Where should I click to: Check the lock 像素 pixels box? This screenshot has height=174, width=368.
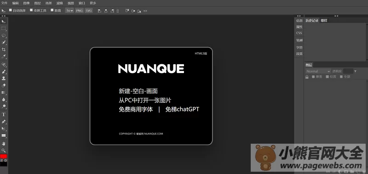pyautogui.click(x=313, y=77)
